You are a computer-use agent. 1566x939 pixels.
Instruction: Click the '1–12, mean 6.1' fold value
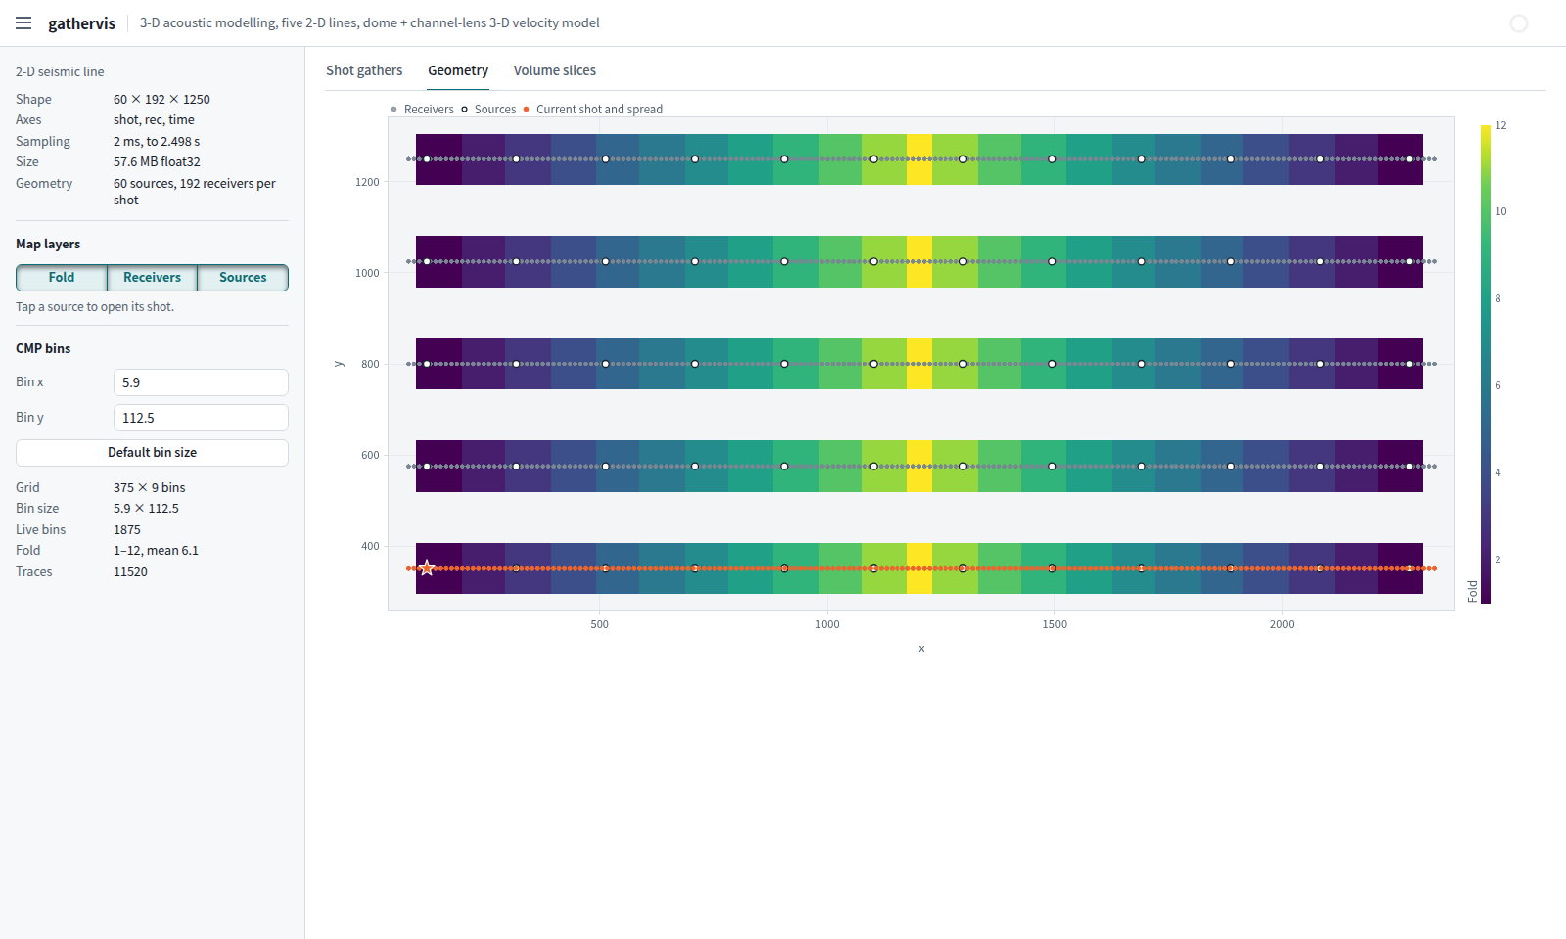[156, 551]
